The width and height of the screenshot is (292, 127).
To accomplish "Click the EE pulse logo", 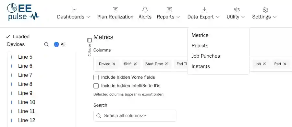I will click(x=23, y=12).
